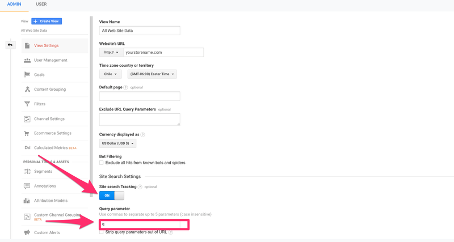The image size is (454, 242).
Task: Click the User Management people icon
Action: [27, 60]
